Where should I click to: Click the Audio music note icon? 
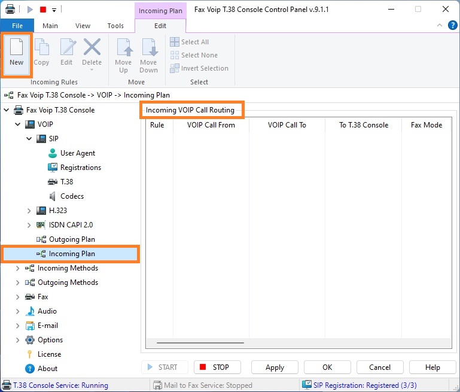click(30, 311)
